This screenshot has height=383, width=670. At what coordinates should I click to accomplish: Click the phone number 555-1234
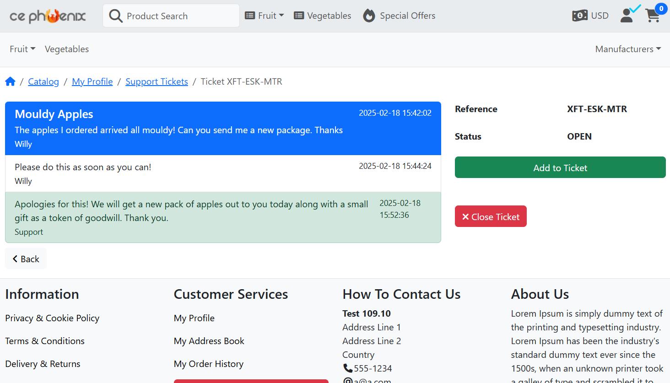[x=373, y=368]
